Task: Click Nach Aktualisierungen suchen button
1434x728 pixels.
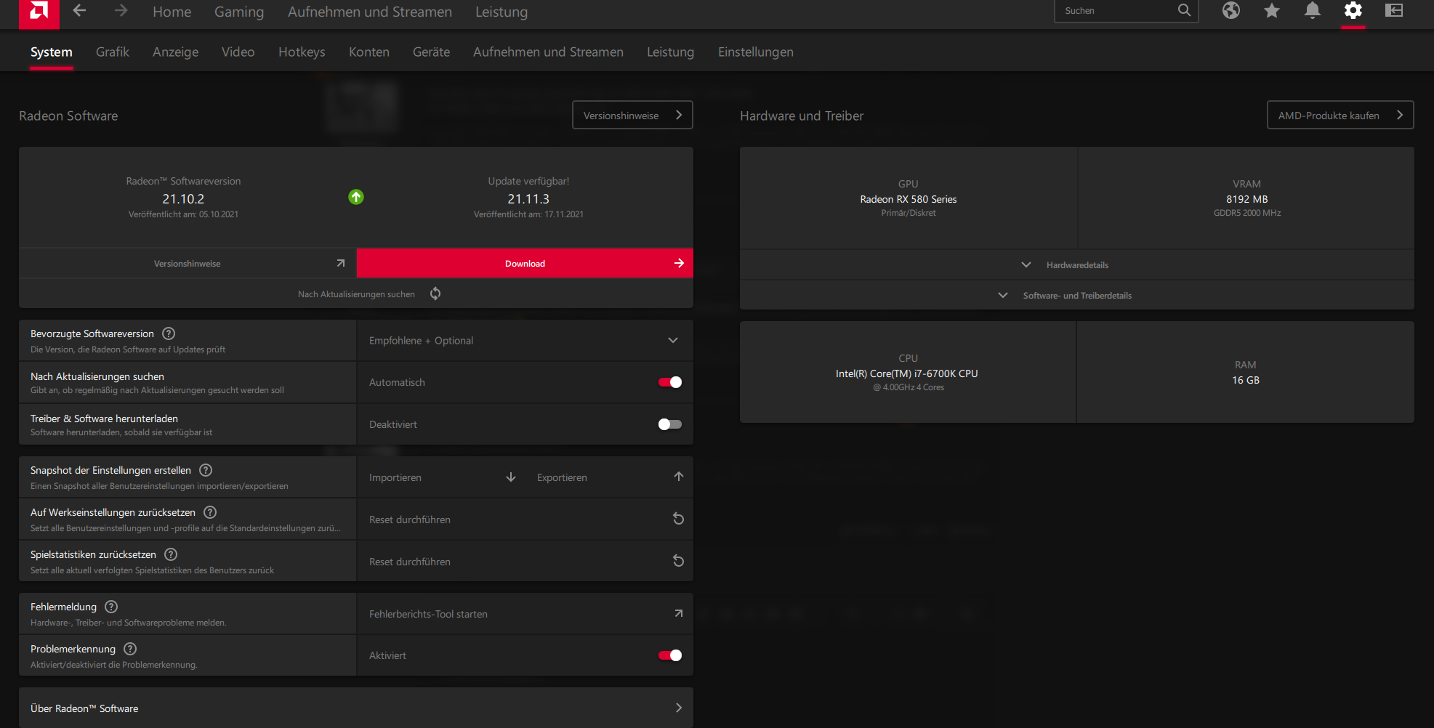Action: tap(356, 294)
